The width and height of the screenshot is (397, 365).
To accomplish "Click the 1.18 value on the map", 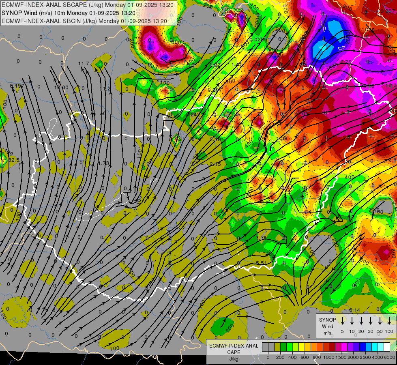I will [x=261, y=238].
